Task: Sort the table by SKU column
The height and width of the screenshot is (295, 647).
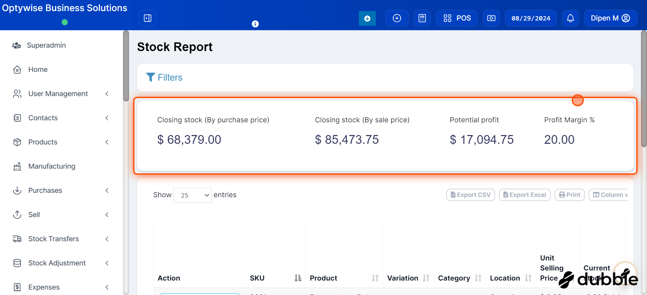Action: [x=276, y=278]
